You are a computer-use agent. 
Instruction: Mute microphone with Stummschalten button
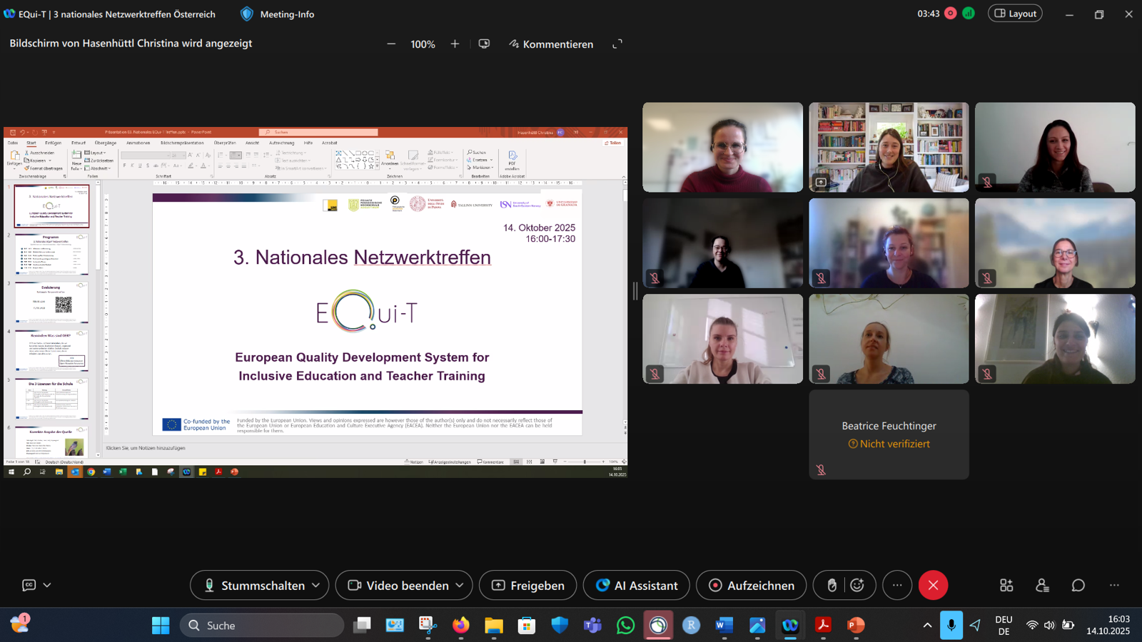(253, 585)
